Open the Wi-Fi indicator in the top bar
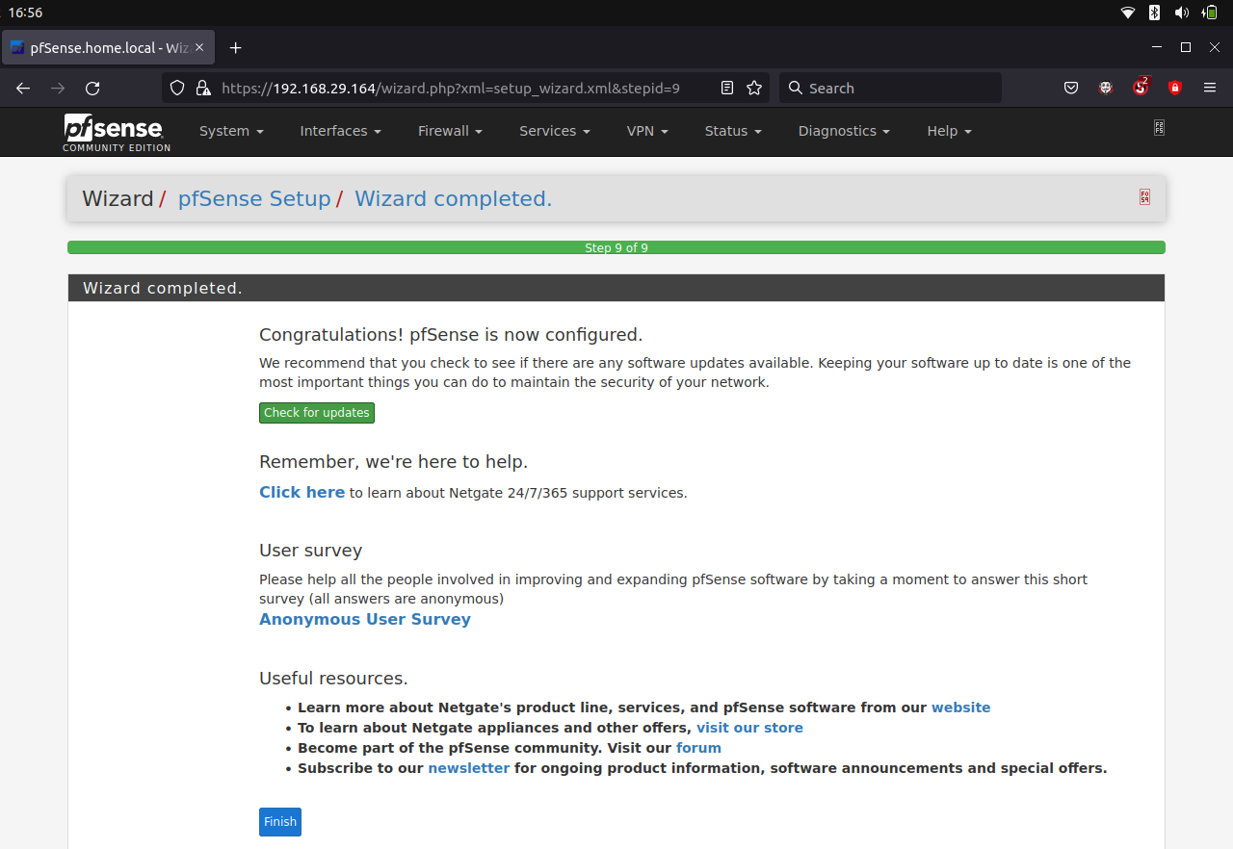Viewport: 1233px width, 849px height. tap(1128, 13)
